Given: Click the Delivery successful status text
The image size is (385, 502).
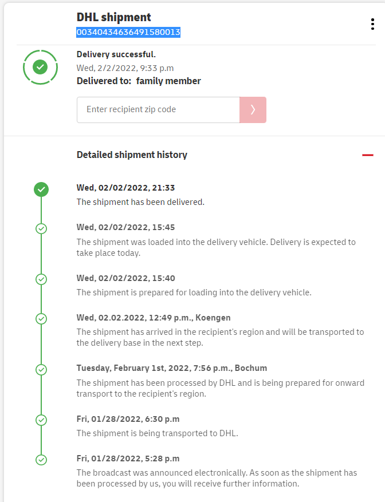Looking at the screenshot, I should (x=116, y=55).
